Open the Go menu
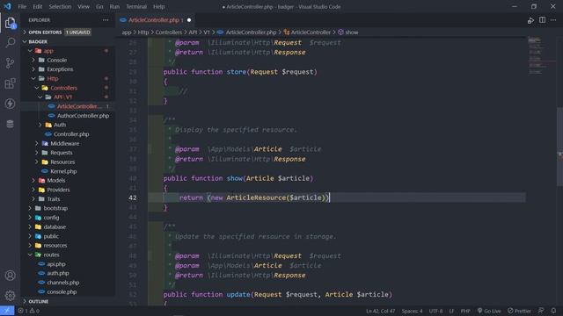The width and height of the screenshot is (563, 316). click(99, 6)
